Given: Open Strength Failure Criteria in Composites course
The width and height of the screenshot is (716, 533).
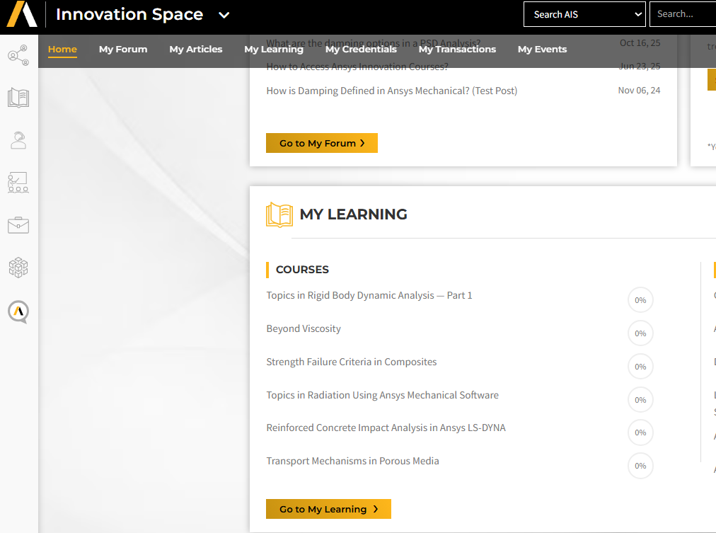Looking at the screenshot, I should click(352, 362).
